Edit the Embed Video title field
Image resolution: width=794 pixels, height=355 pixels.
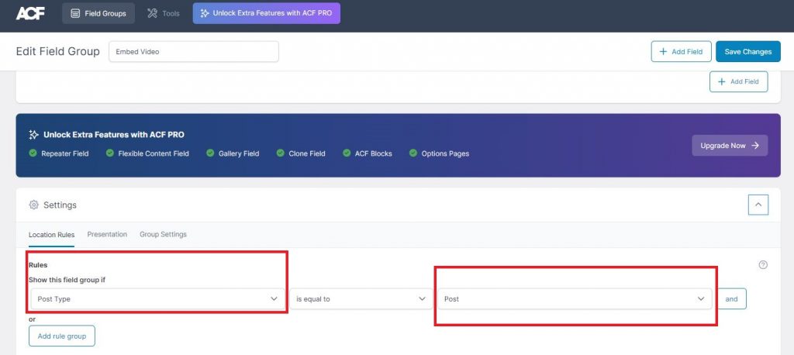[193, 52]
